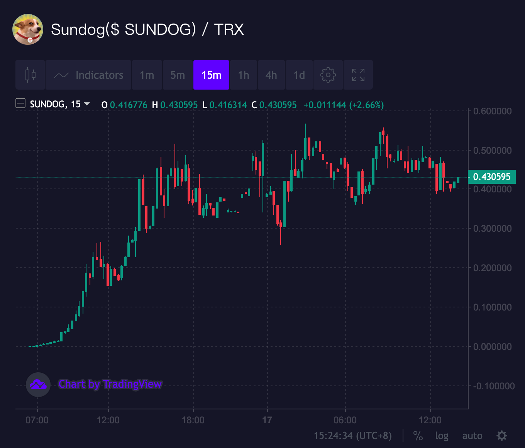Screen dimensions: 525x448
Task: Open the candlestick chart style selector
Action: [30, 75]
